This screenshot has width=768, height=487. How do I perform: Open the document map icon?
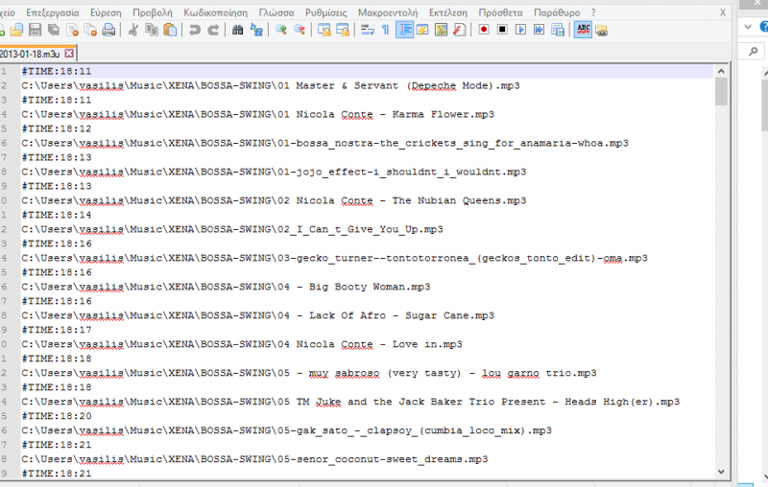tap(441, 31)
